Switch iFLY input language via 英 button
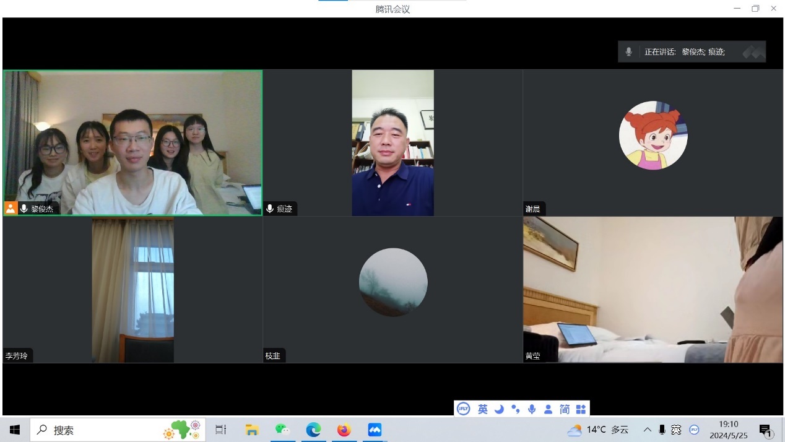 tap(483, 409)
